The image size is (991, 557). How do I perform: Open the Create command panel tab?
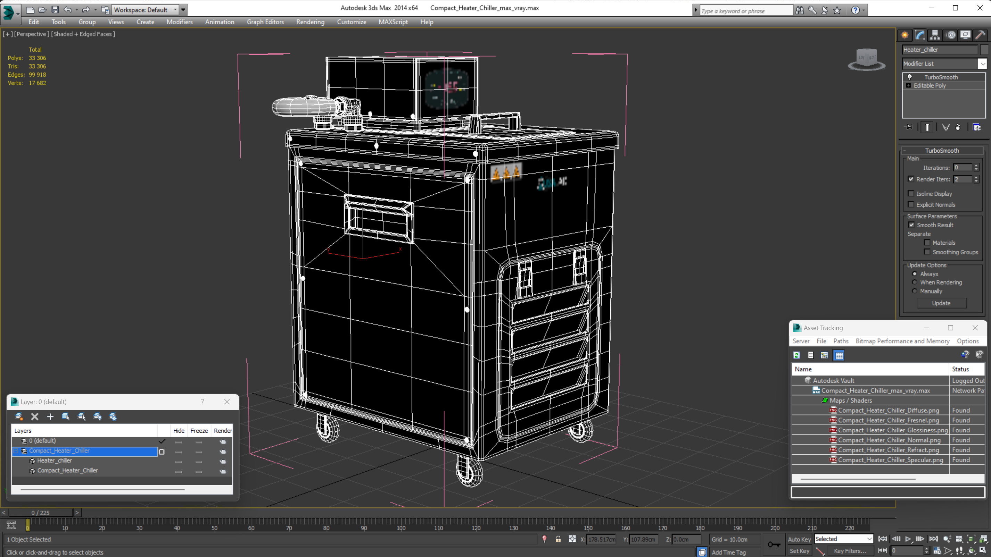point(905,35)
